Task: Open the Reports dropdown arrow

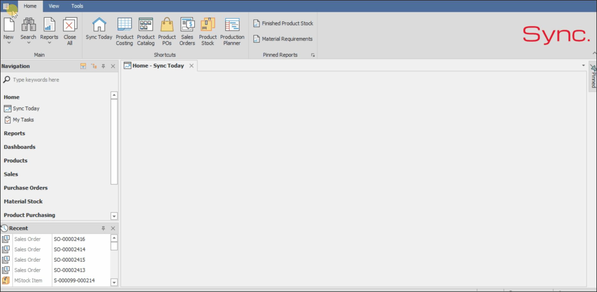Action: point(49,43)
